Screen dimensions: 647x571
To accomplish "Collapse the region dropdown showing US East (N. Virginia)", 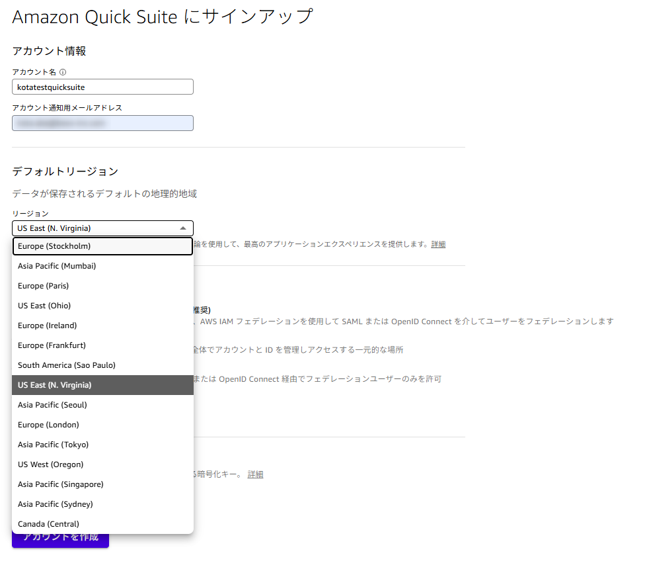I will (102, 228).
